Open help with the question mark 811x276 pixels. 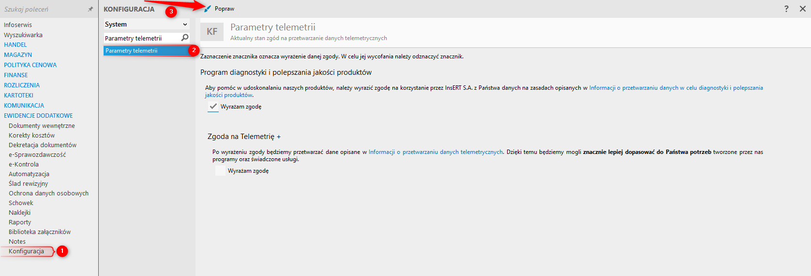(x=786, y=9)
